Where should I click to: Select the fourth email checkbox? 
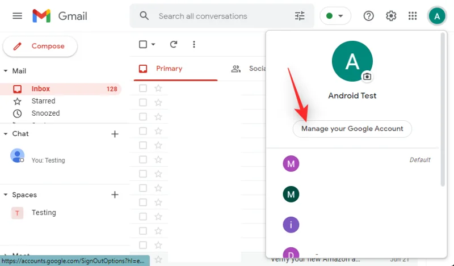pyautogui.click(x=143, y=131)
